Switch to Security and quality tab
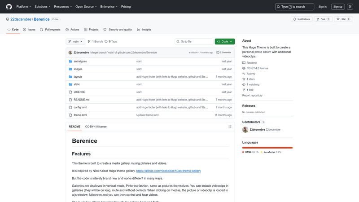 click(118, 30)
